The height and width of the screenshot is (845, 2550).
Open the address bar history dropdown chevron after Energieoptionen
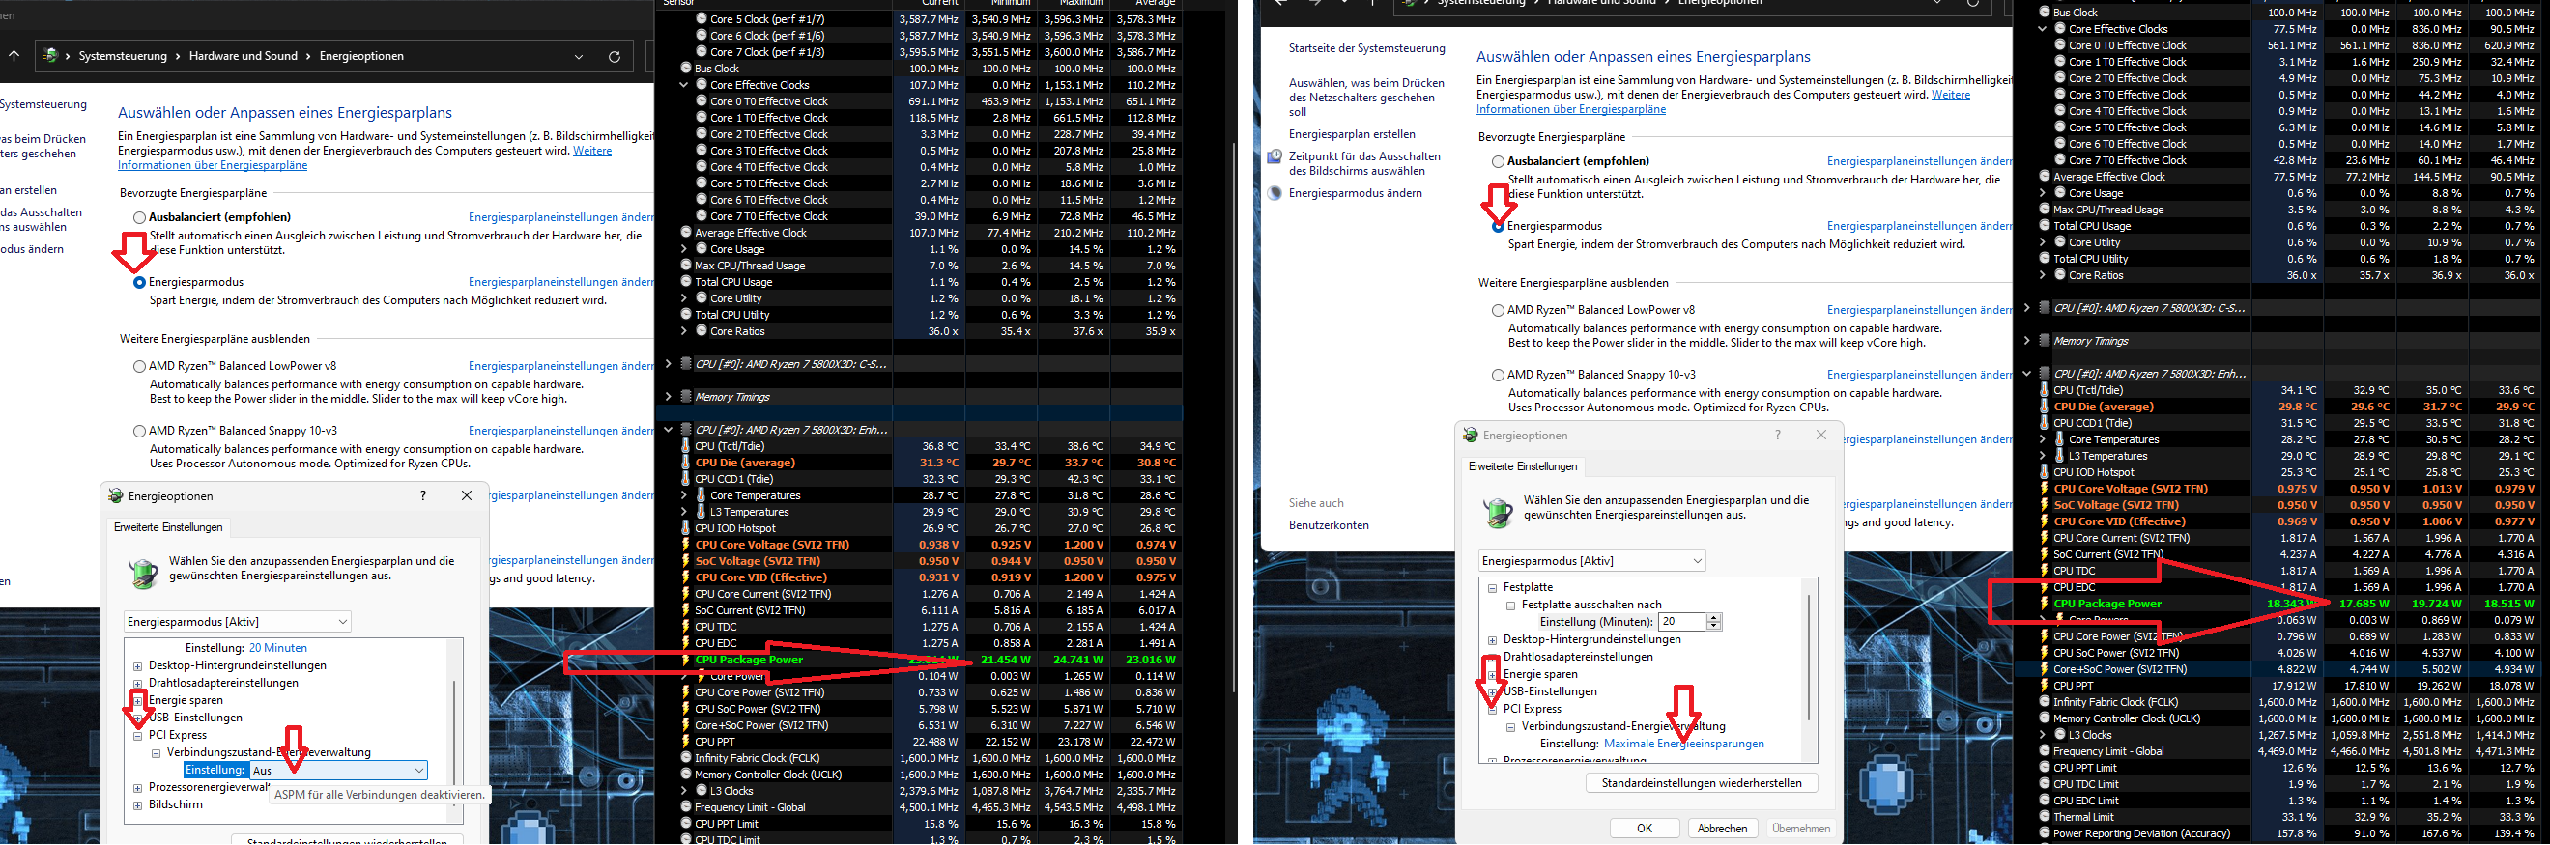tap(579, 57)
